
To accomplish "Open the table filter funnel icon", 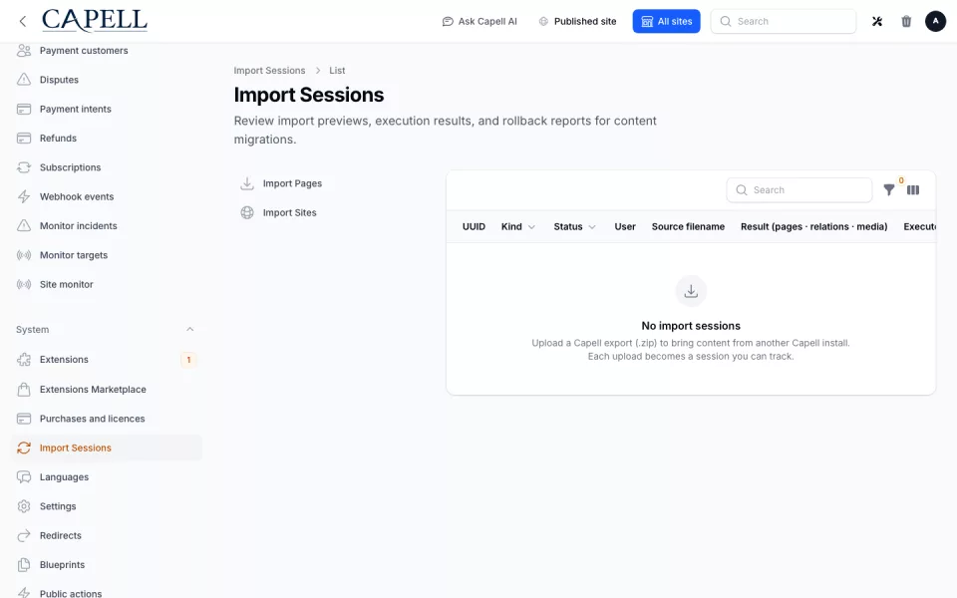I will coord(889,190).
